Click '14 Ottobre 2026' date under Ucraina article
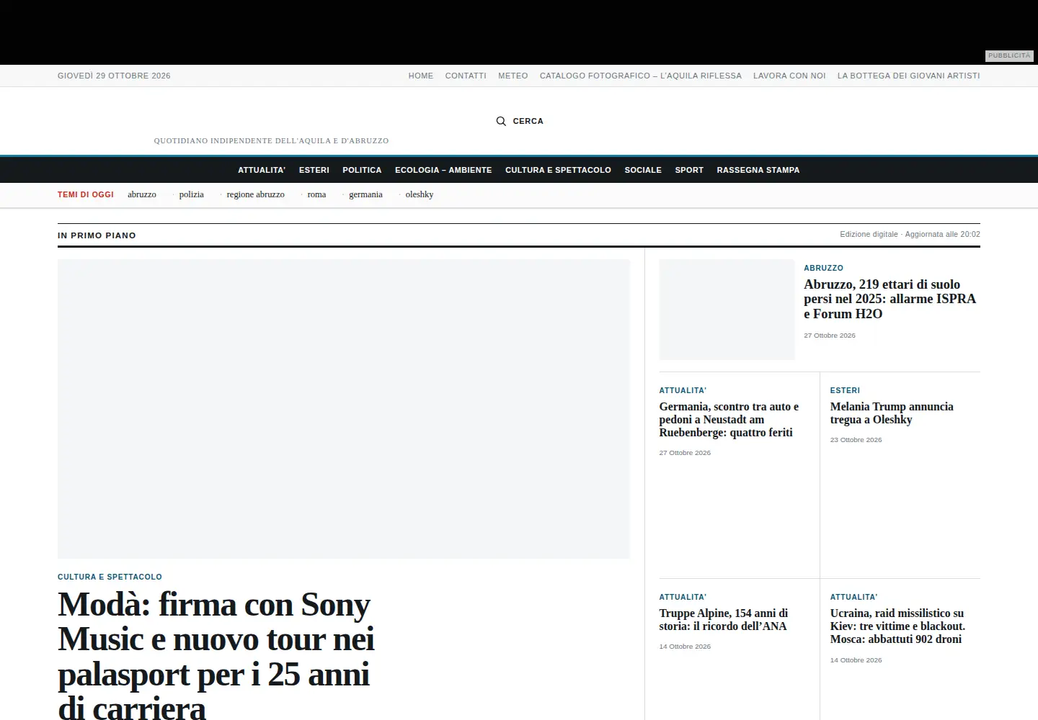The image size is (1038, 720). (856, 660)
